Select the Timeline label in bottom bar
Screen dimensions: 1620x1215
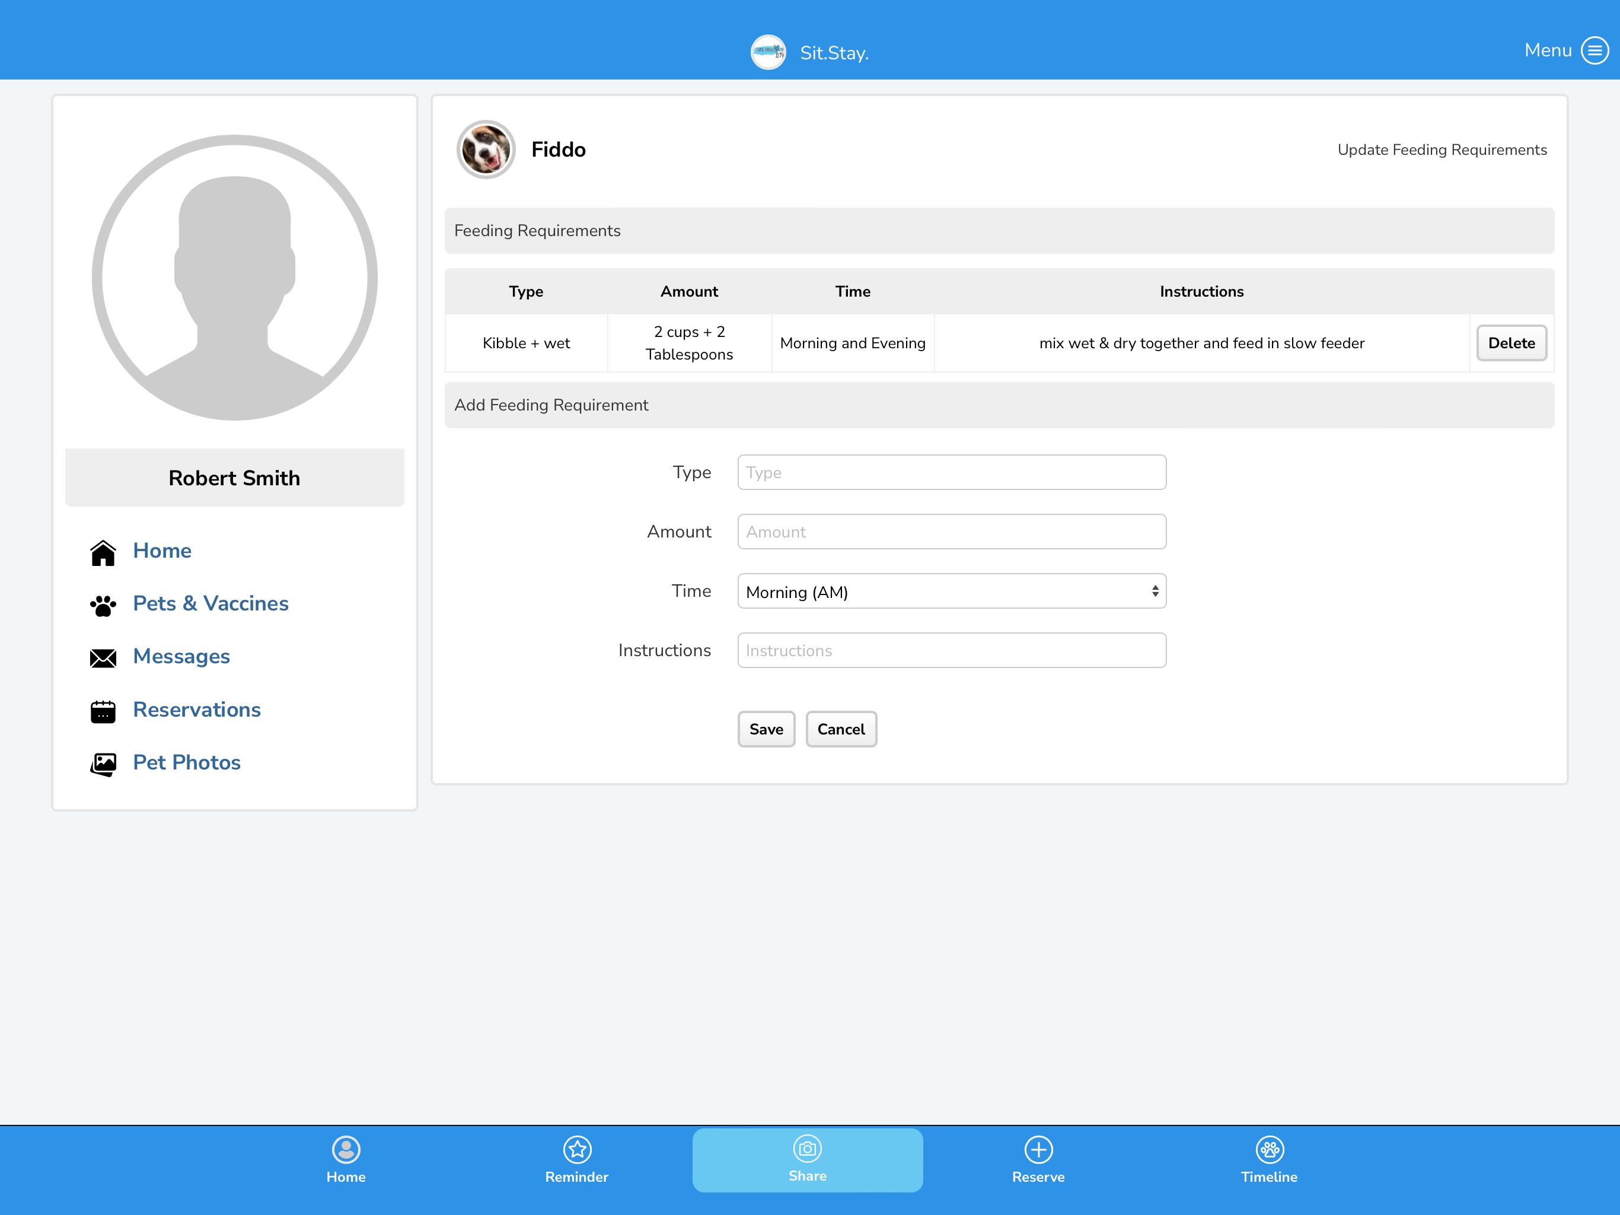(x=1269, y=1177)
